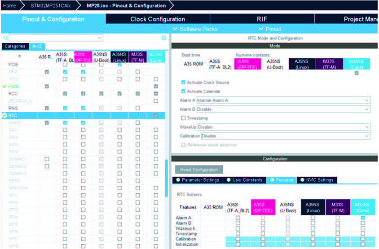Check Alarm B M33NS (Cube) feature checkbox

pyautogui.click(x=363, y=223)
